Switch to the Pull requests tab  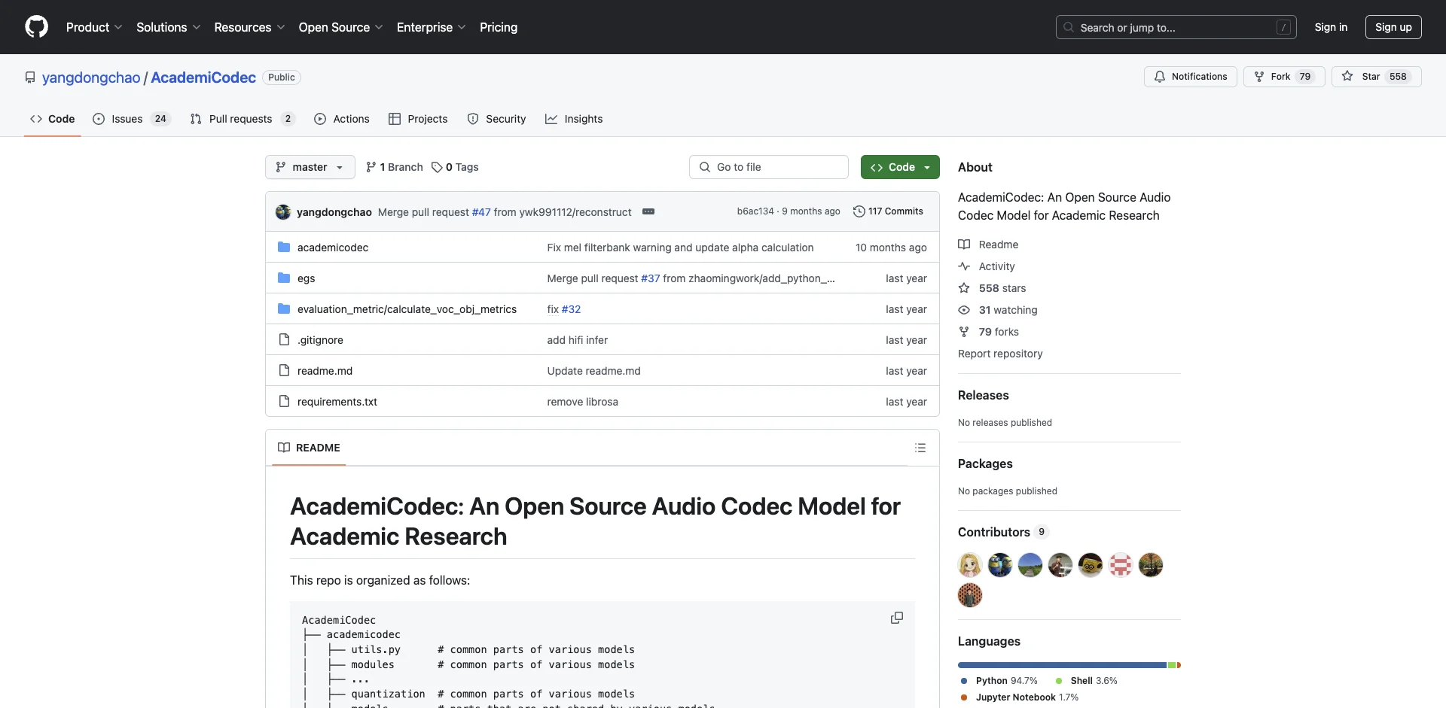pyautogui.click(x=242, y=119)
